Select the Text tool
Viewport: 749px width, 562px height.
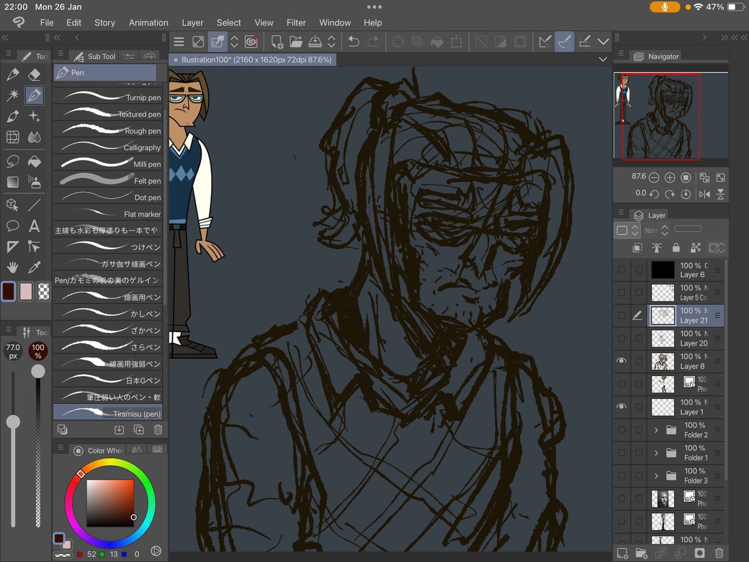point(34,226)
